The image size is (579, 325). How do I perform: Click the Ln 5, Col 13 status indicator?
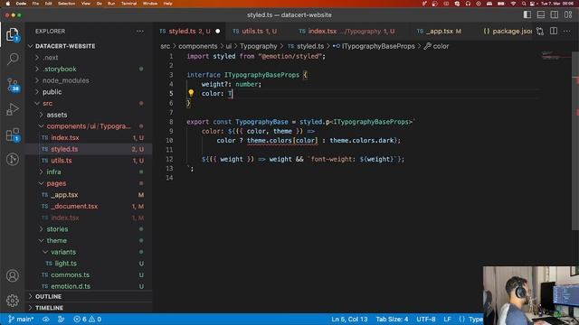[349, 319]
